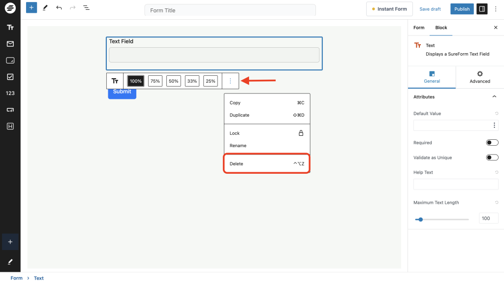
Task: Switch to the Advanced tab
Action: pyautogui.click(x=479, y=77)
